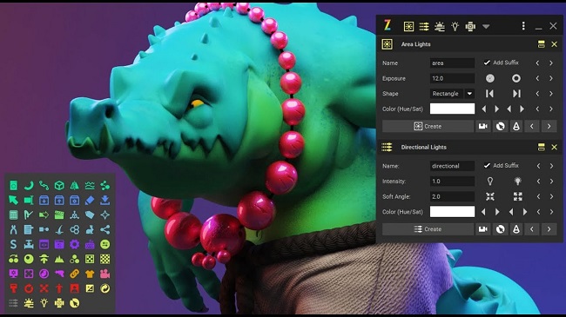566x317 pixels.
Task: Open the three-dot options menu
Action: [523, 25]
